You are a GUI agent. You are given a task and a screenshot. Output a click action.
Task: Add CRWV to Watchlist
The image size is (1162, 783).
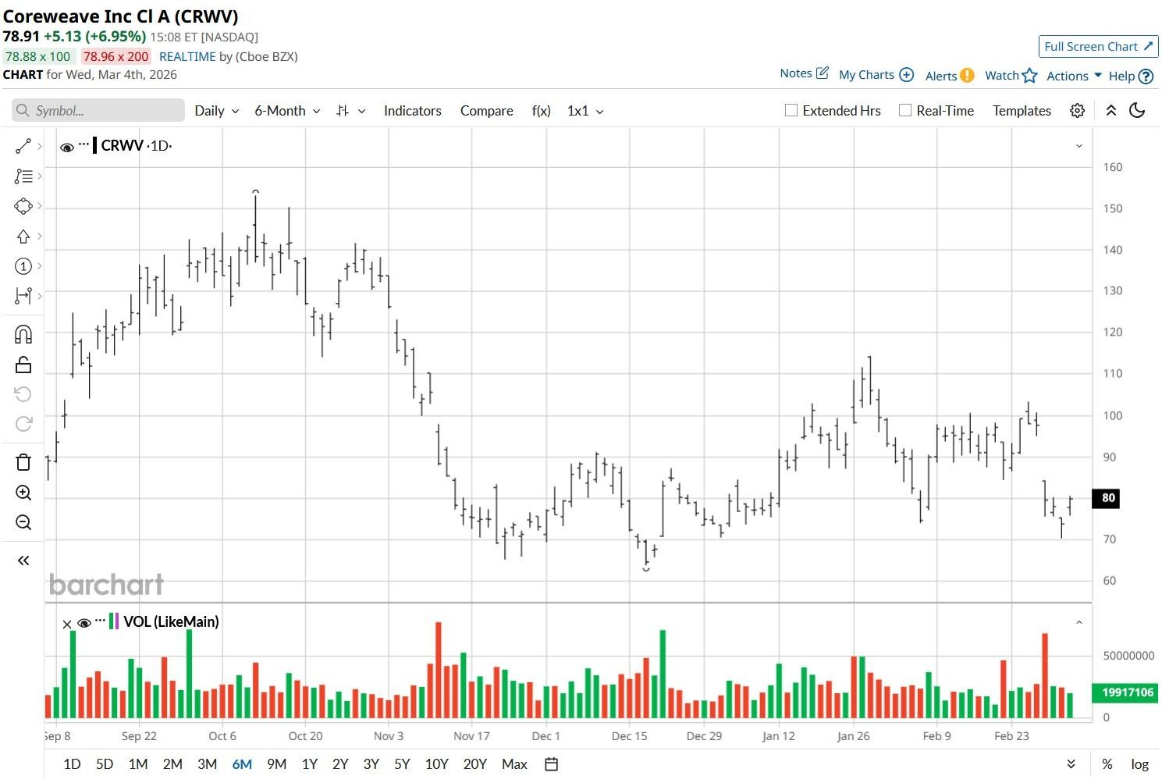1011,75
